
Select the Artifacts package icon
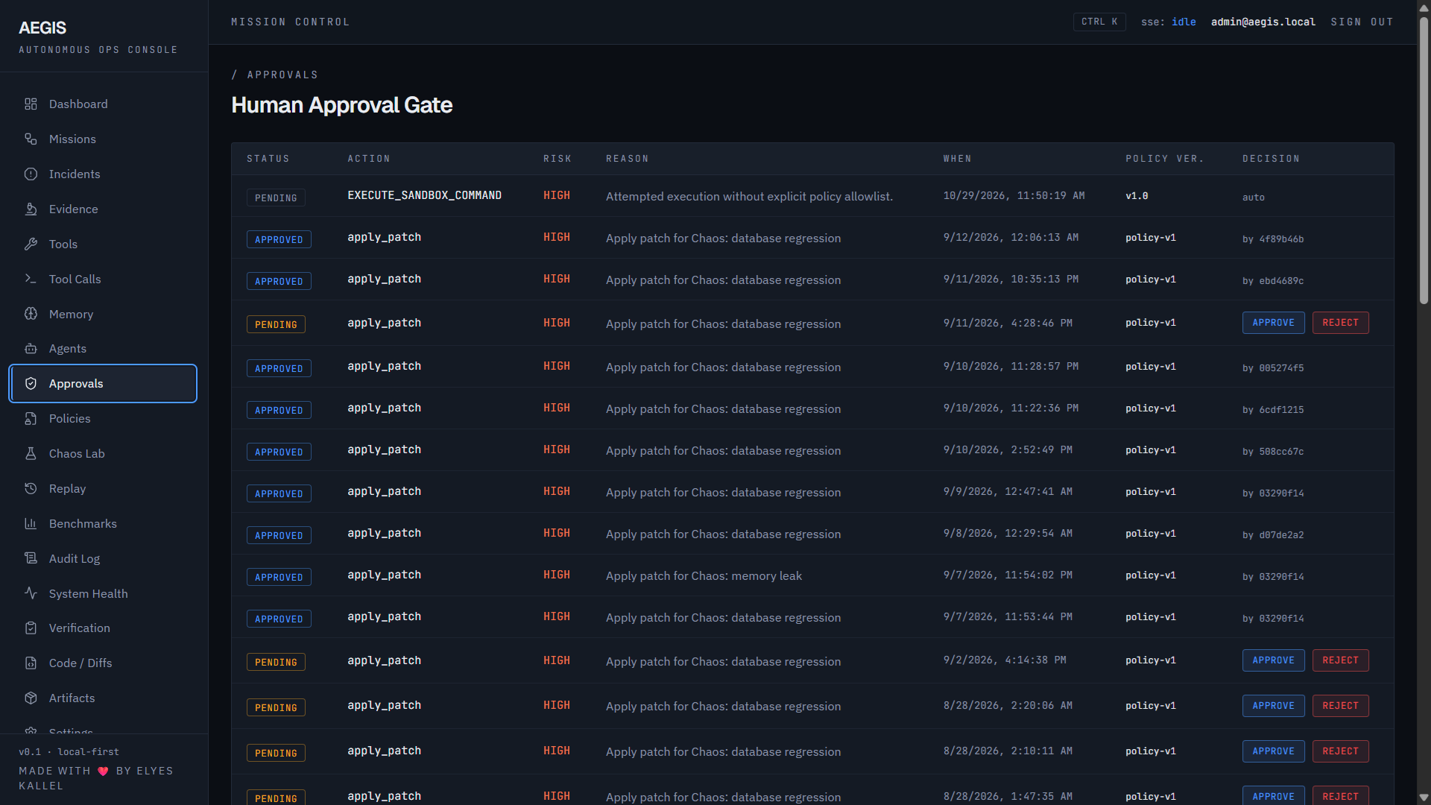click(31, 698)
